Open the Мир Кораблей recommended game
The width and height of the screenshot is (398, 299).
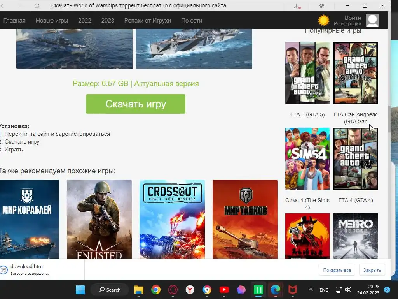(x=30, y=219)
